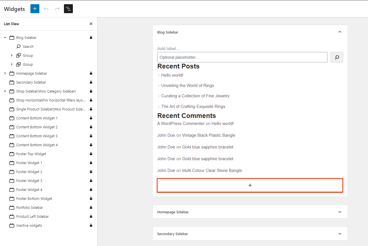This screenshot has height=246, width=368.
Task: Expand the first Group block in list
Action: tap(12, 55)
